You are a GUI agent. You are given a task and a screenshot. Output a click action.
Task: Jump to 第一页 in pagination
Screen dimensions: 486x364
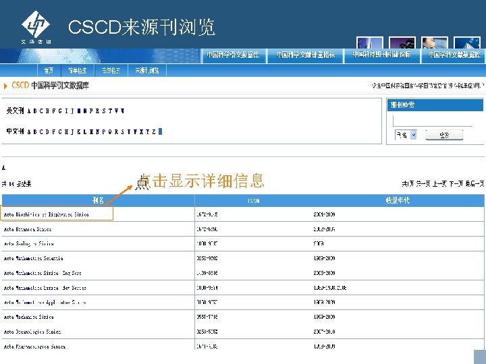pyautogui.click(x=423, y=184)
